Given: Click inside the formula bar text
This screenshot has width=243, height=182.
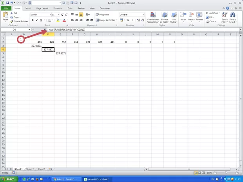Looking at the screenshot, I should 67,30.
